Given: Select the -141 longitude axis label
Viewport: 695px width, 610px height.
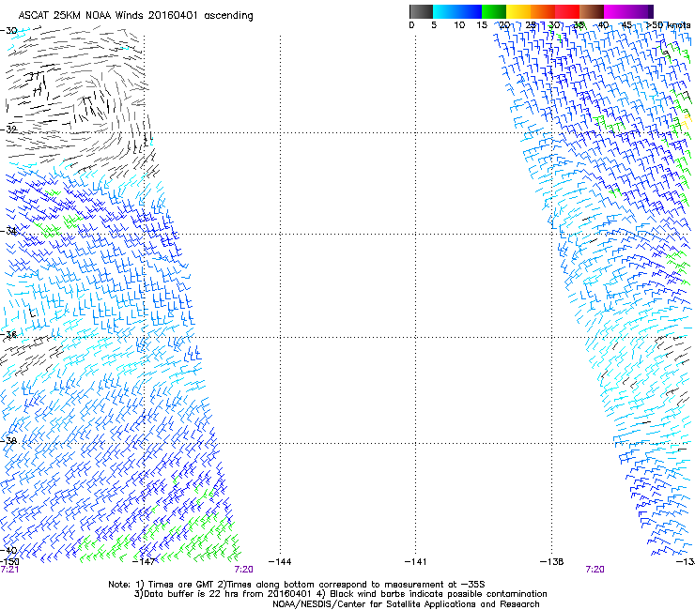Looking at the screenshot, I should tap(416, 562).
